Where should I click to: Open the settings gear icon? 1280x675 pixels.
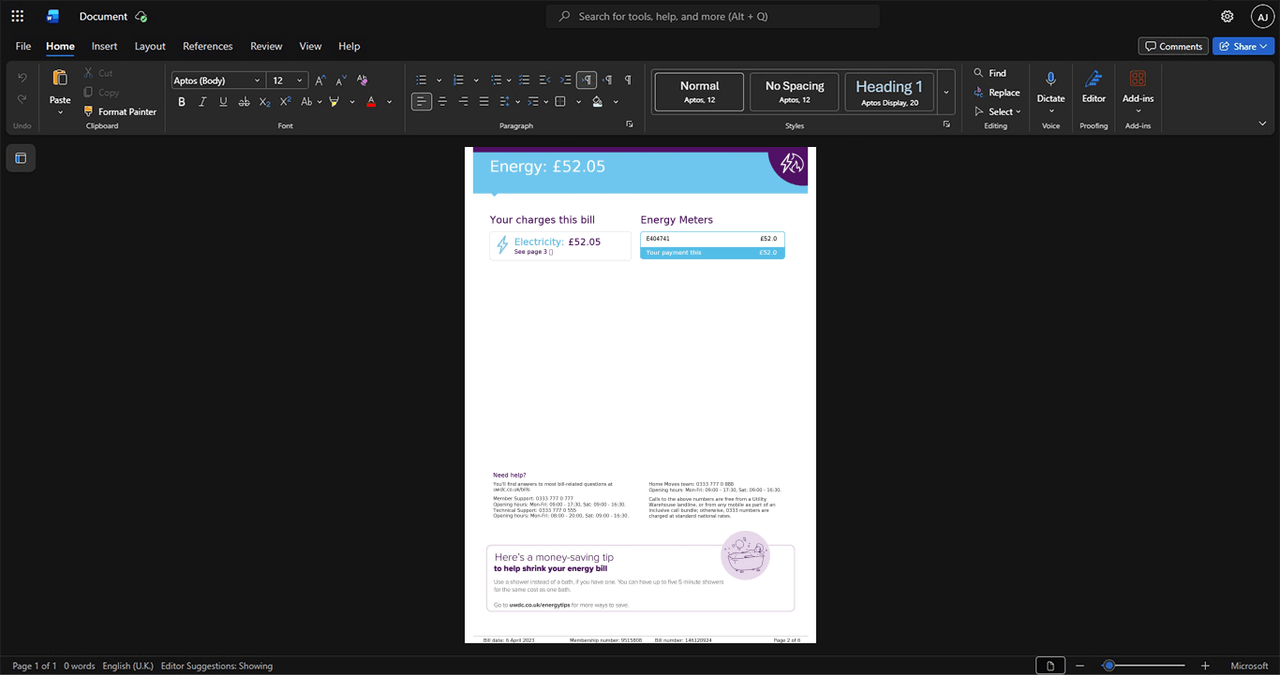[1228, 16]
